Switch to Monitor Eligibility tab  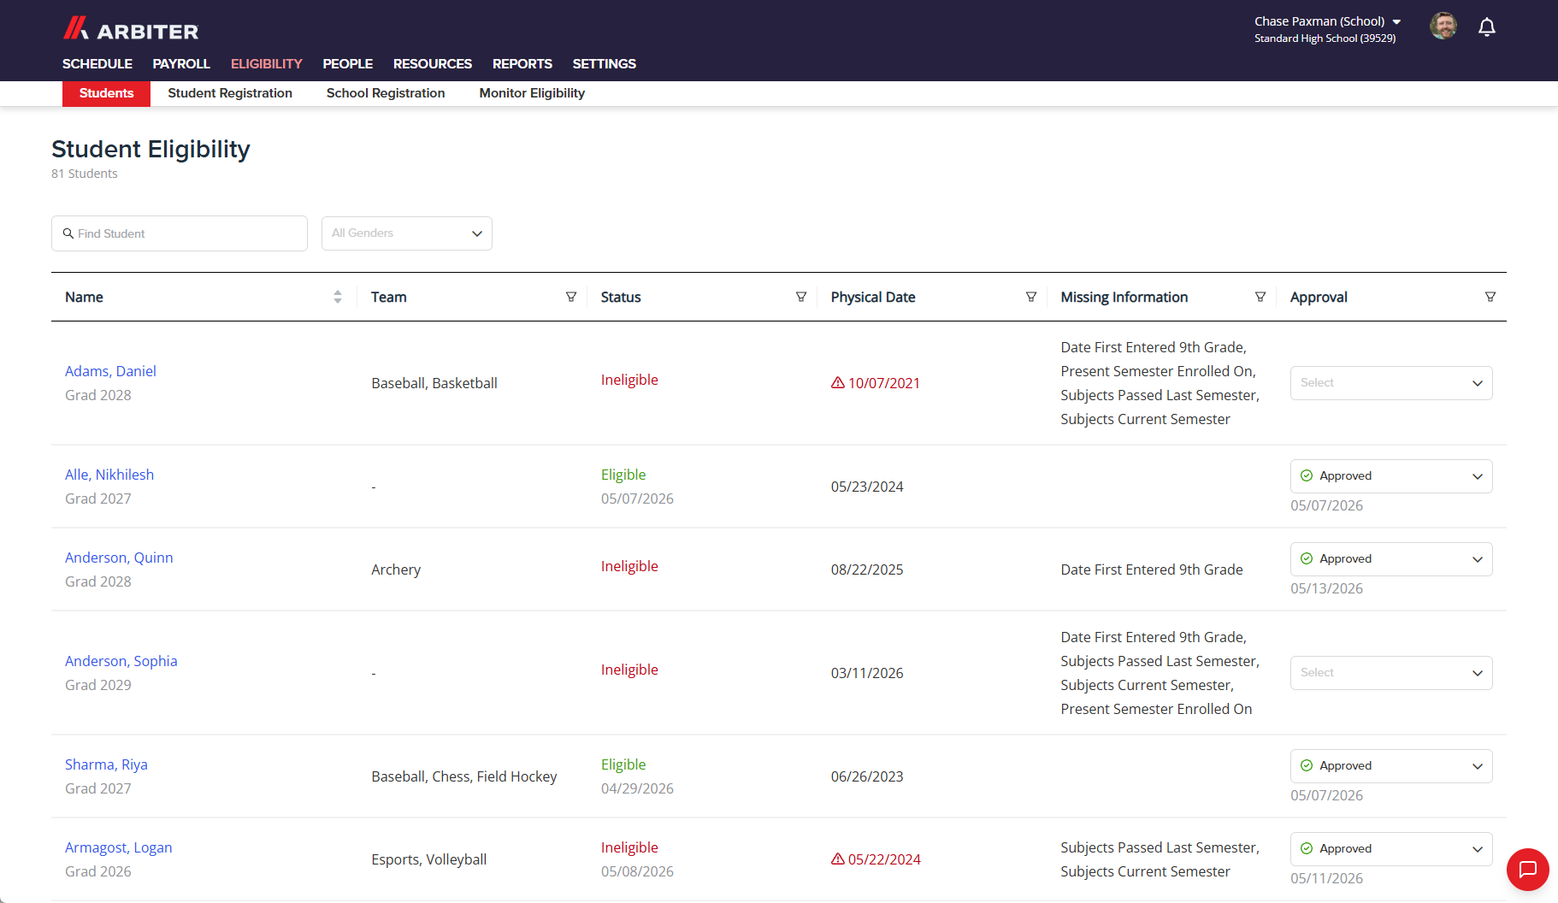[x=532, y=93]
